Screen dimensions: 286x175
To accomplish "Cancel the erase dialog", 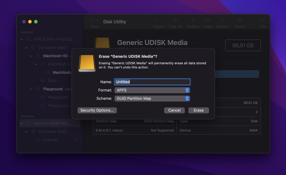I will pyautogui.click(x=174, y=110).
